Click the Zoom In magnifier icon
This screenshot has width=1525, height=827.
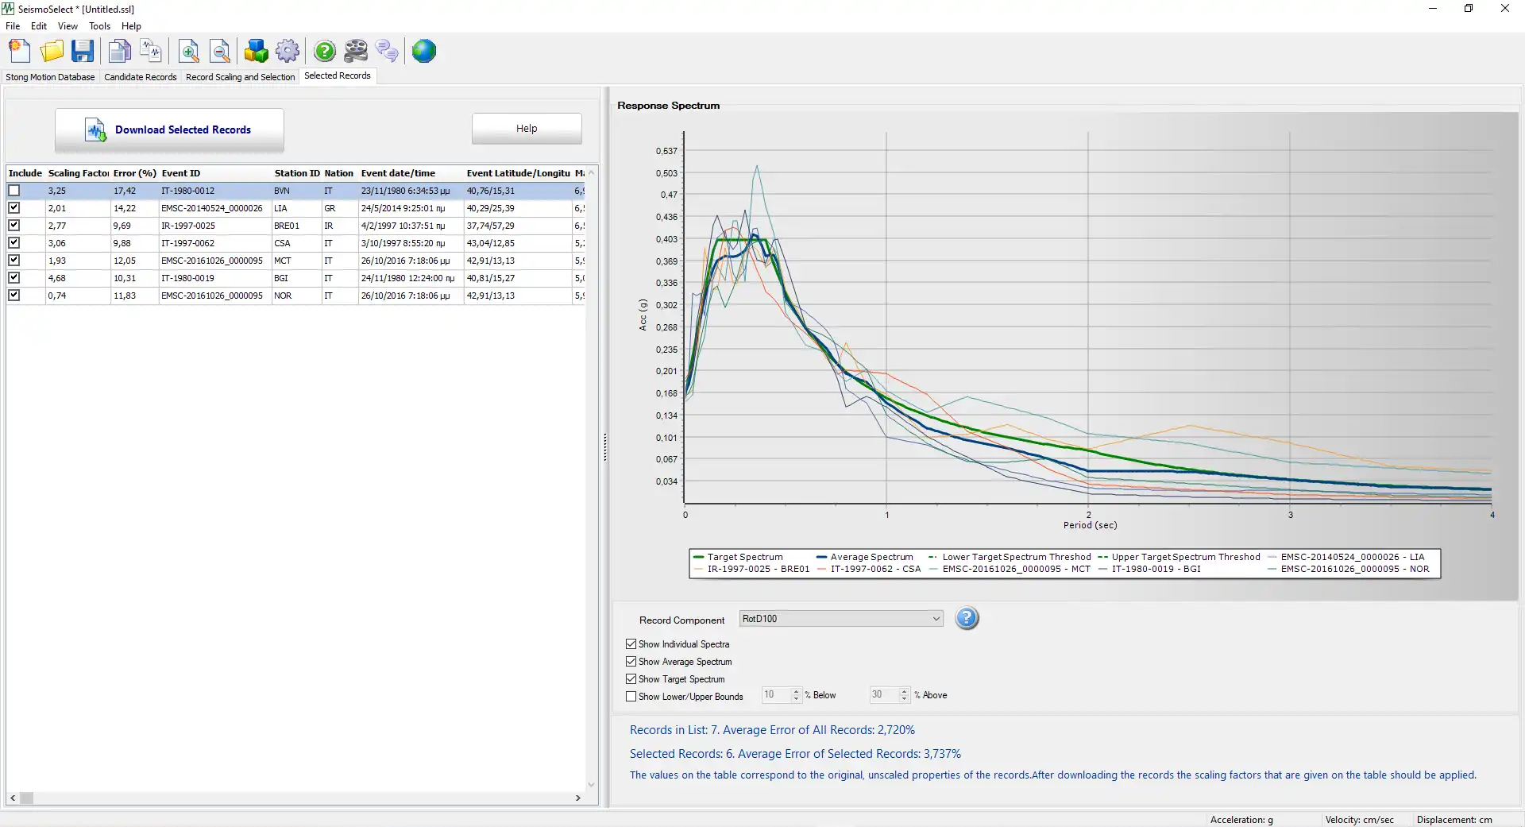[x=189, y=52]
